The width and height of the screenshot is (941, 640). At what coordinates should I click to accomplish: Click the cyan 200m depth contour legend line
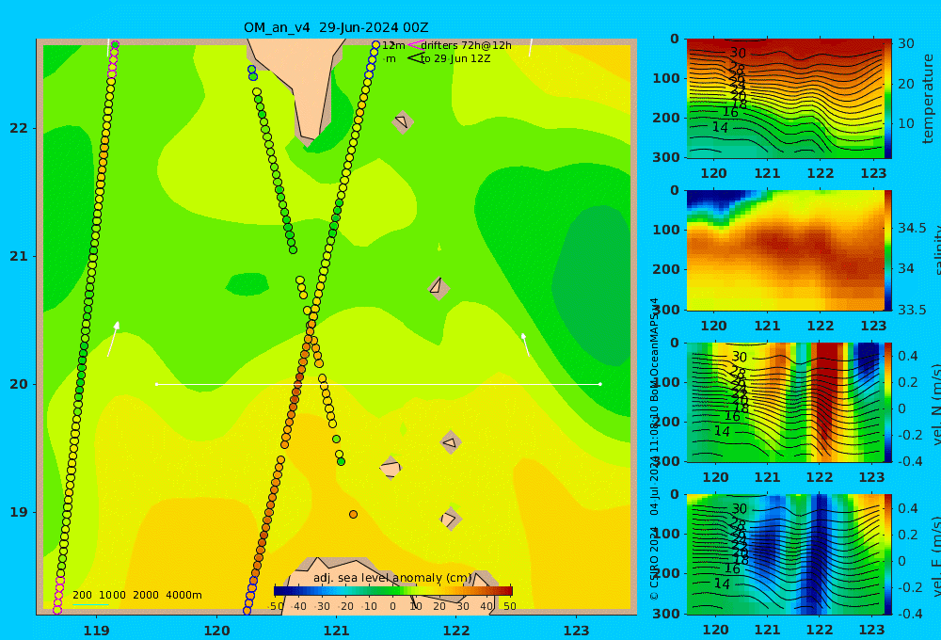[x=90, y=604]
